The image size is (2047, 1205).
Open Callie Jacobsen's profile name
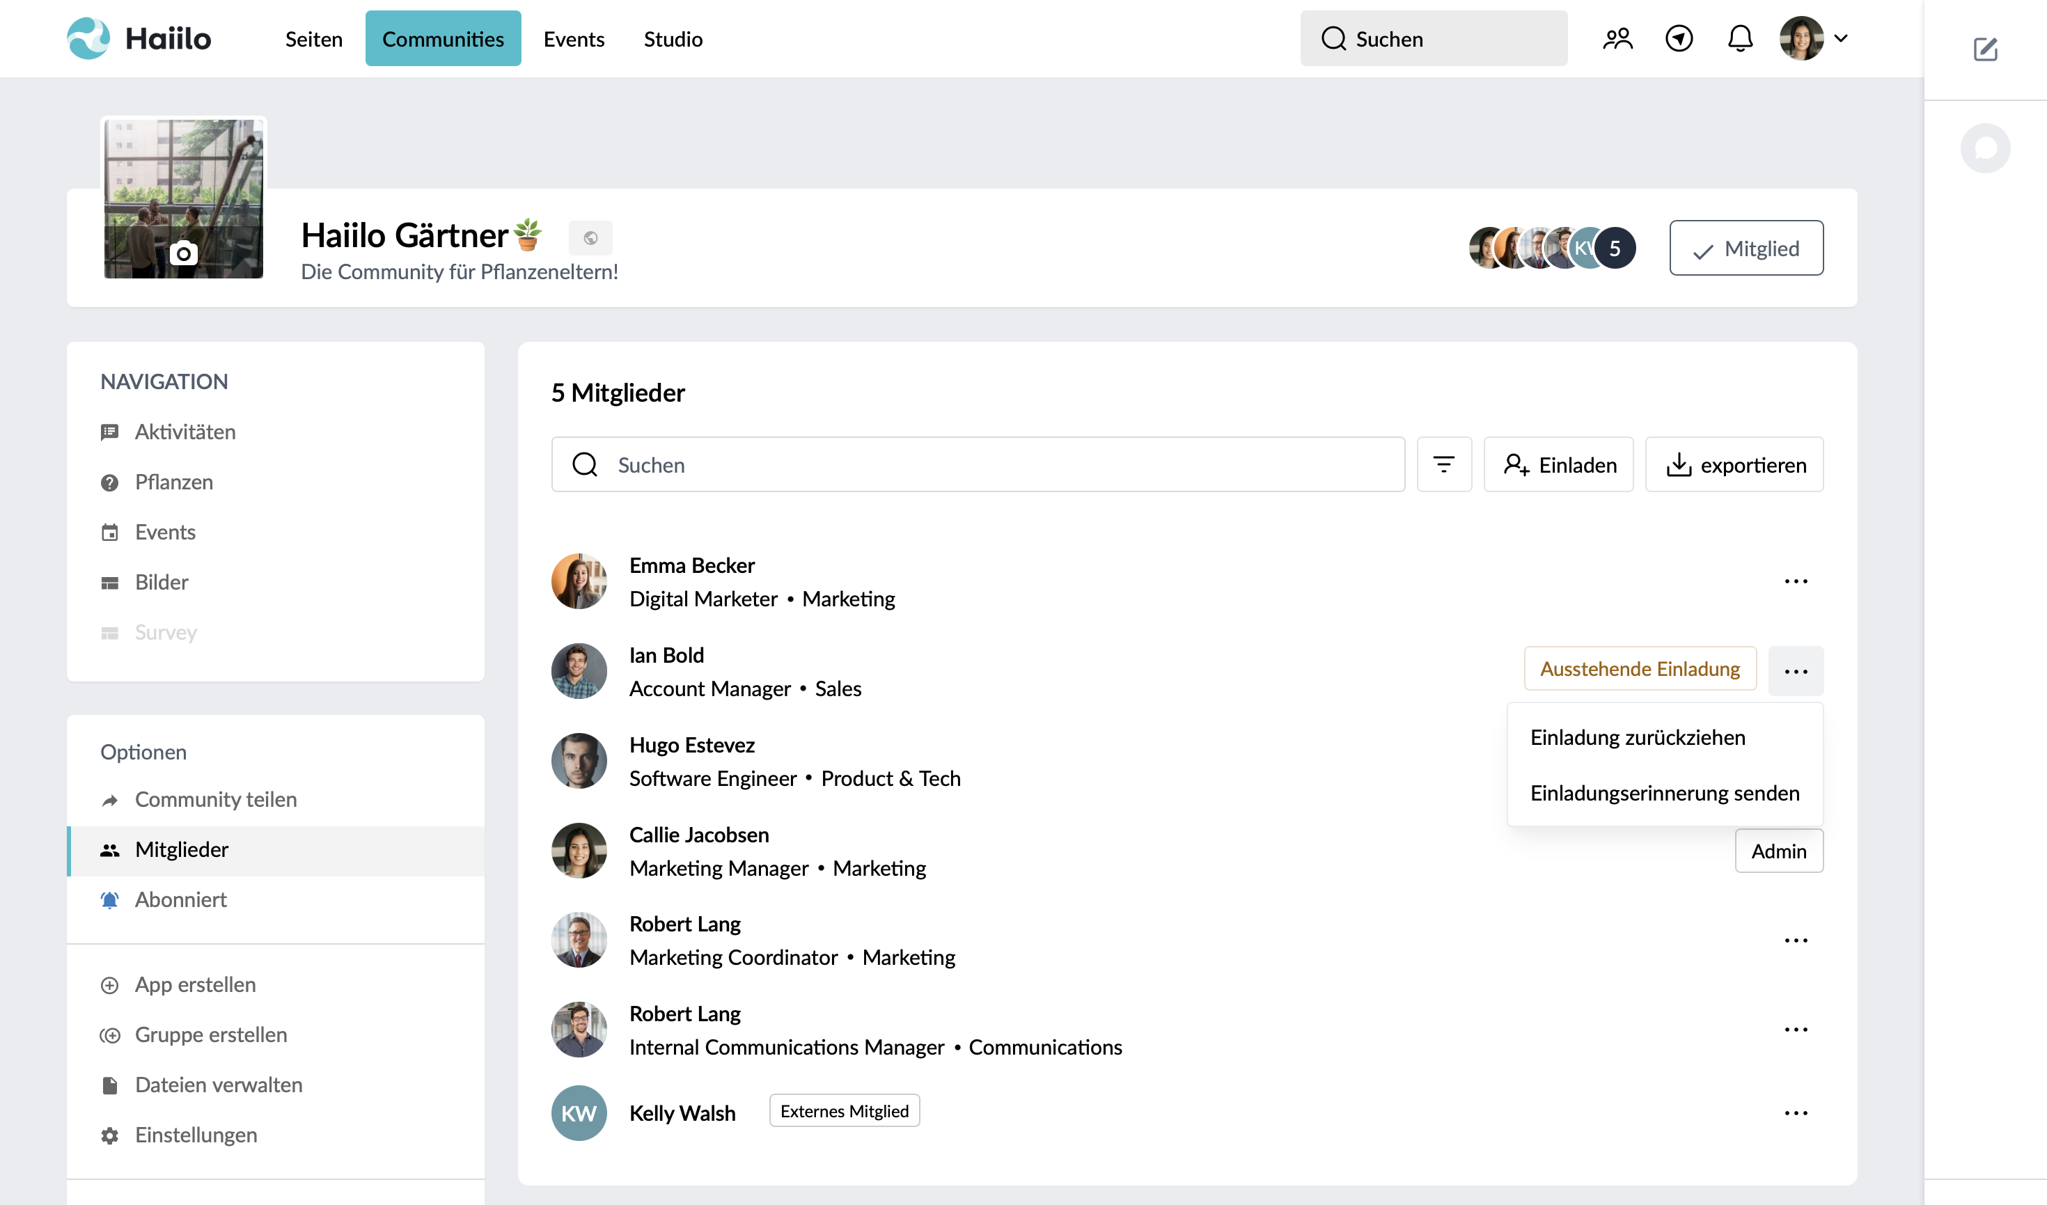[698, 835]
